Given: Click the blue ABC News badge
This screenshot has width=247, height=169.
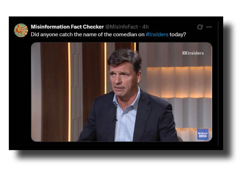Looking at the screenshot, I should (203, 134).
